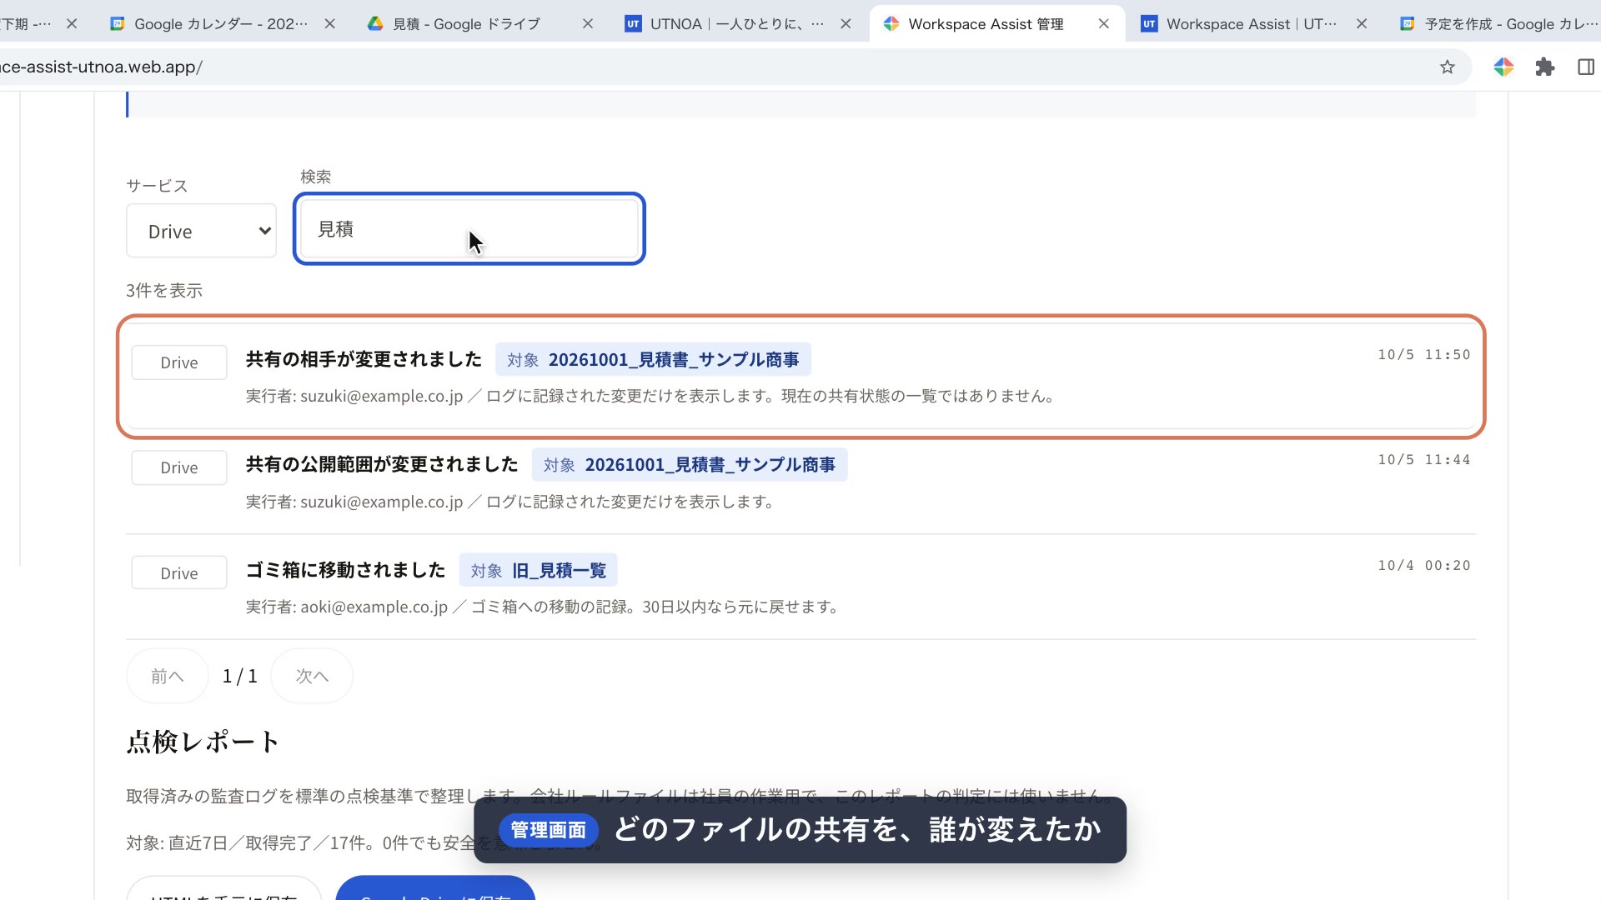Select the 共有の公開範囲が変更されました log title
This screenshot has height=900, width=1601.
pyautogui.click(x=382, y=464)
